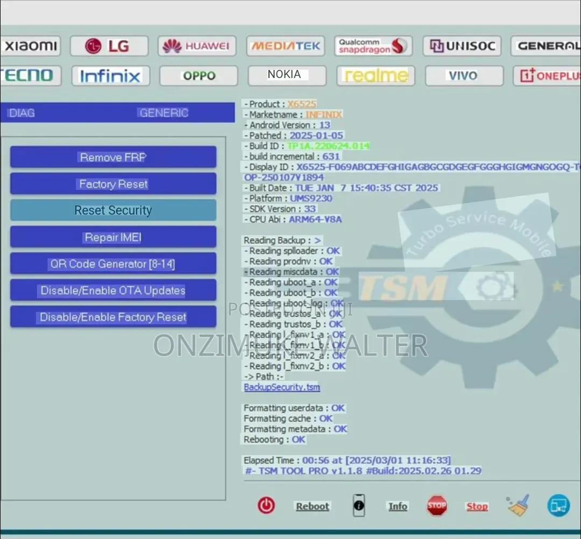Select the Unisoc chipset button
The height and width of the screenshot is (539, 581).
tap(462, 46)
